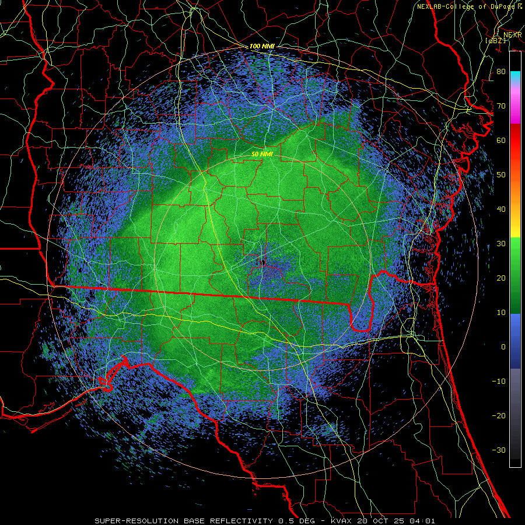This screenshot has height=525, width=525.
Task: Click "SUPER-RESOLUTION BASE REFLECTIVITY" caption text
Action: pos(184,521)
